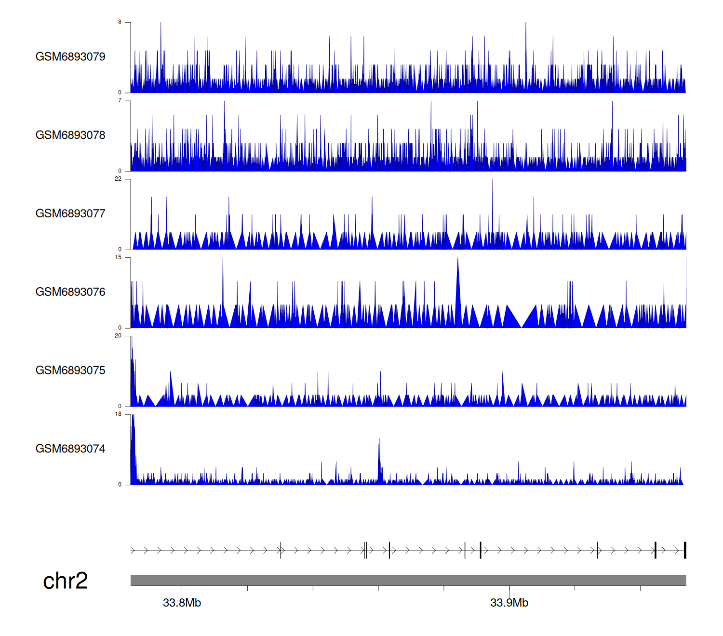Click y-axis maximum value 22
Screen dimensions: 723x636
(x=118, y=179)
